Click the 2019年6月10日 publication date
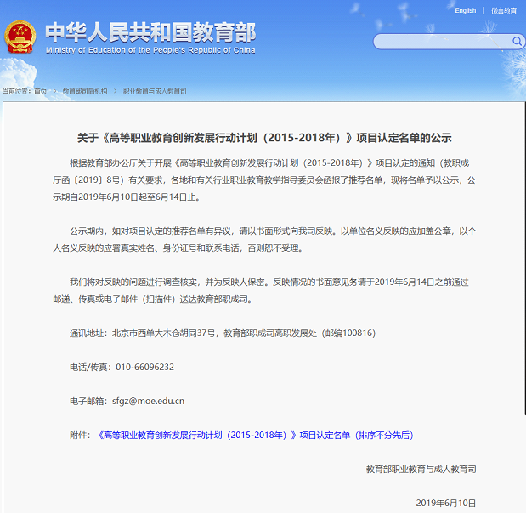 coord(446,503)
